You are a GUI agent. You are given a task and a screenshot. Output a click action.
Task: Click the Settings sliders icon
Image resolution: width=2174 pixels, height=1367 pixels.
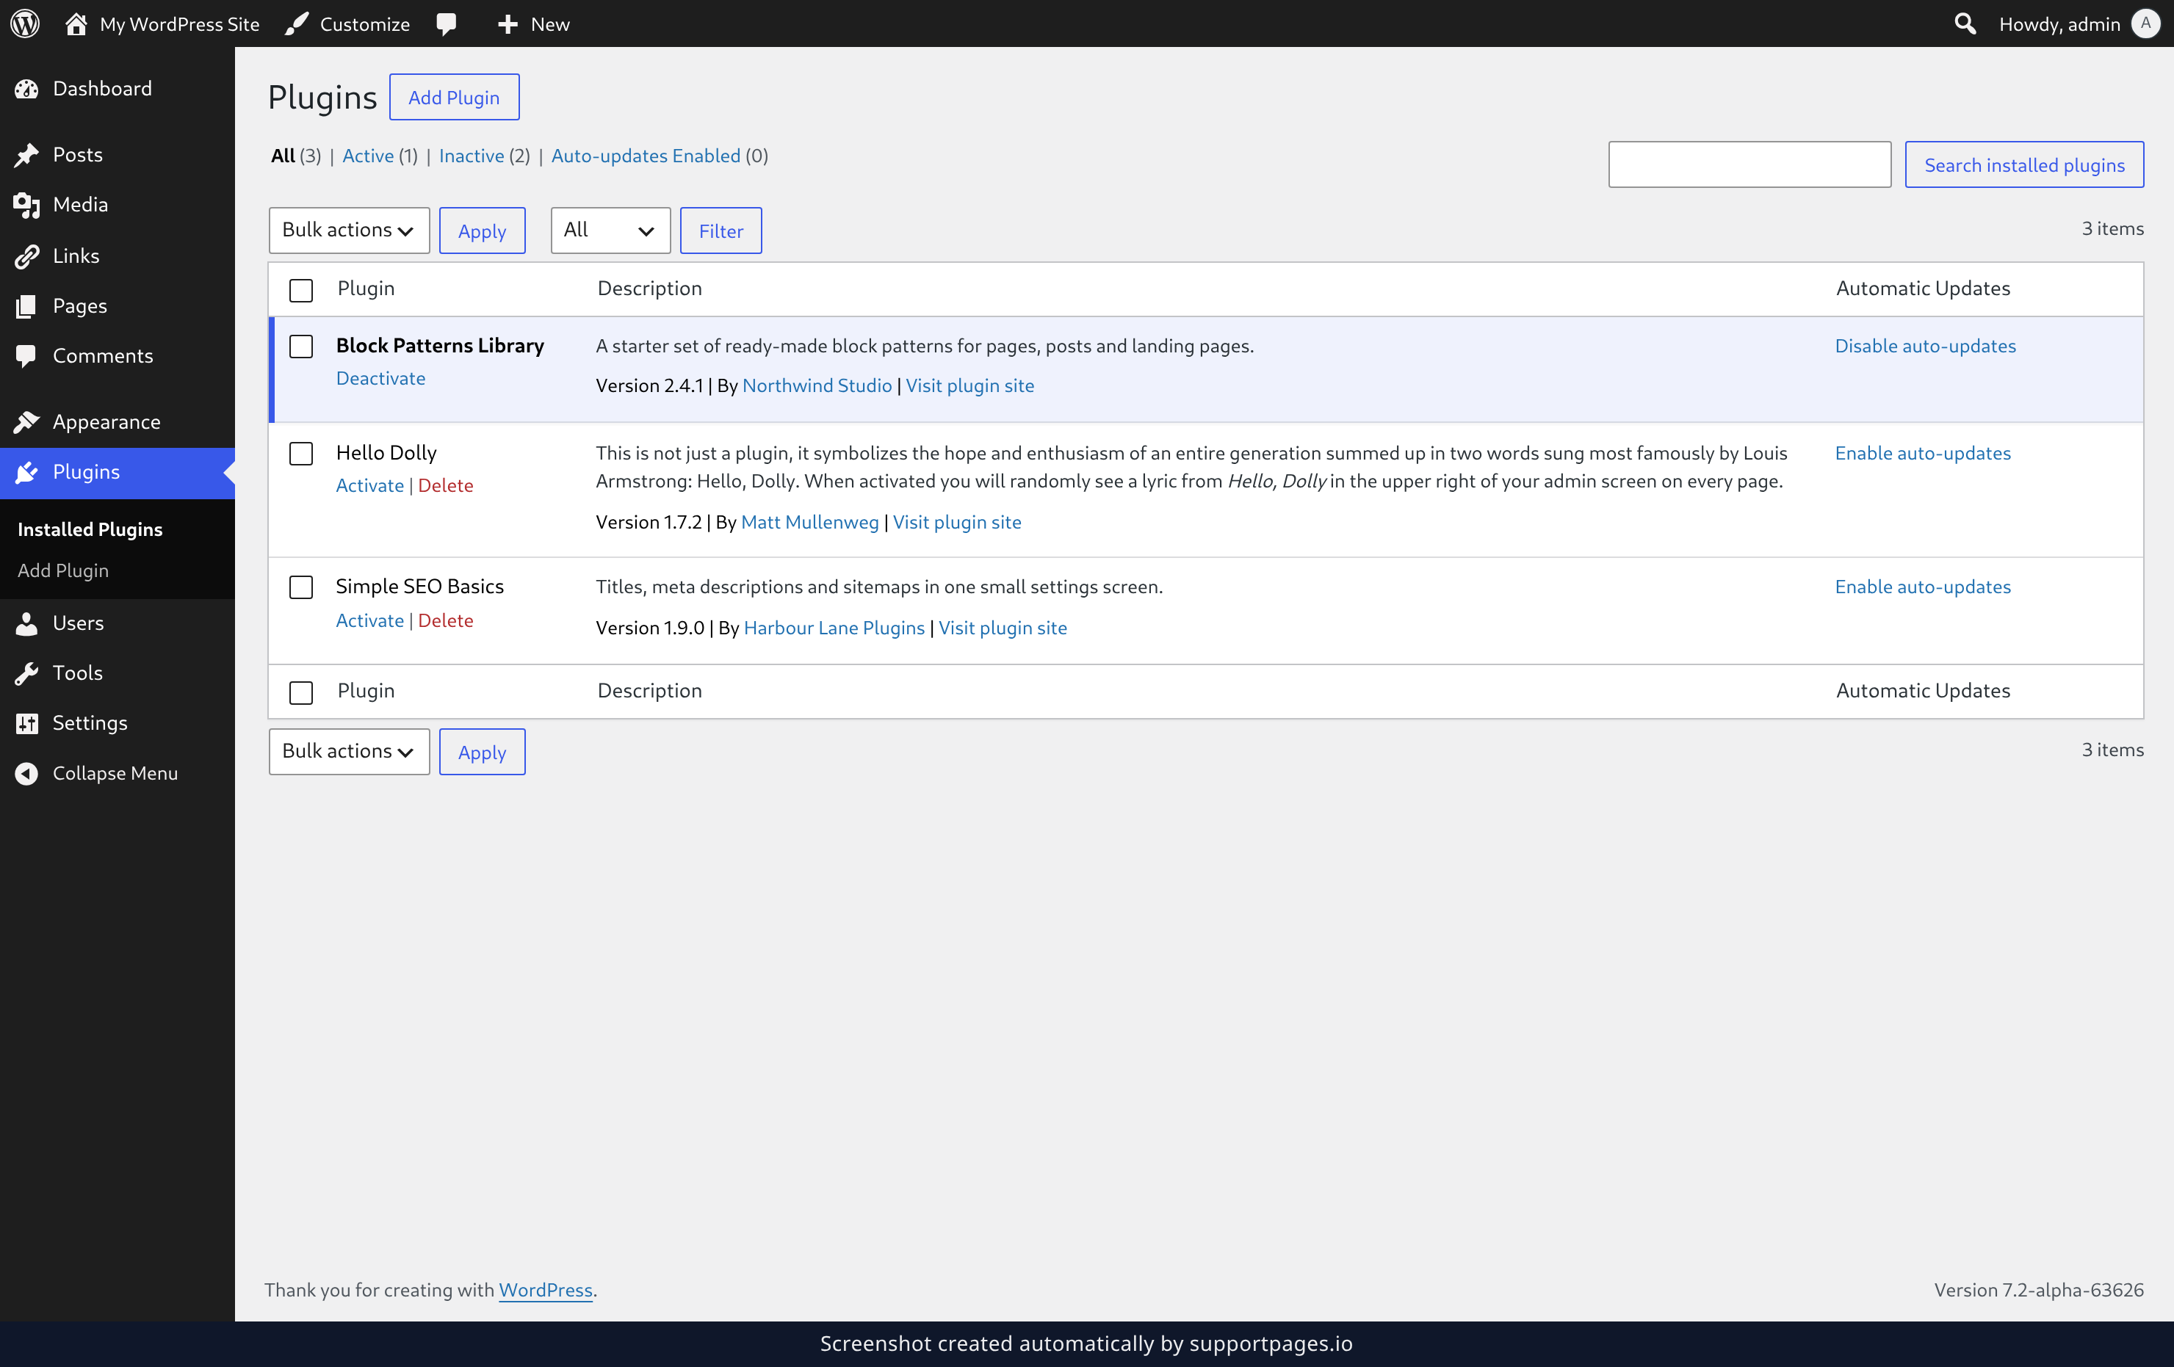(x=26, y=724)
